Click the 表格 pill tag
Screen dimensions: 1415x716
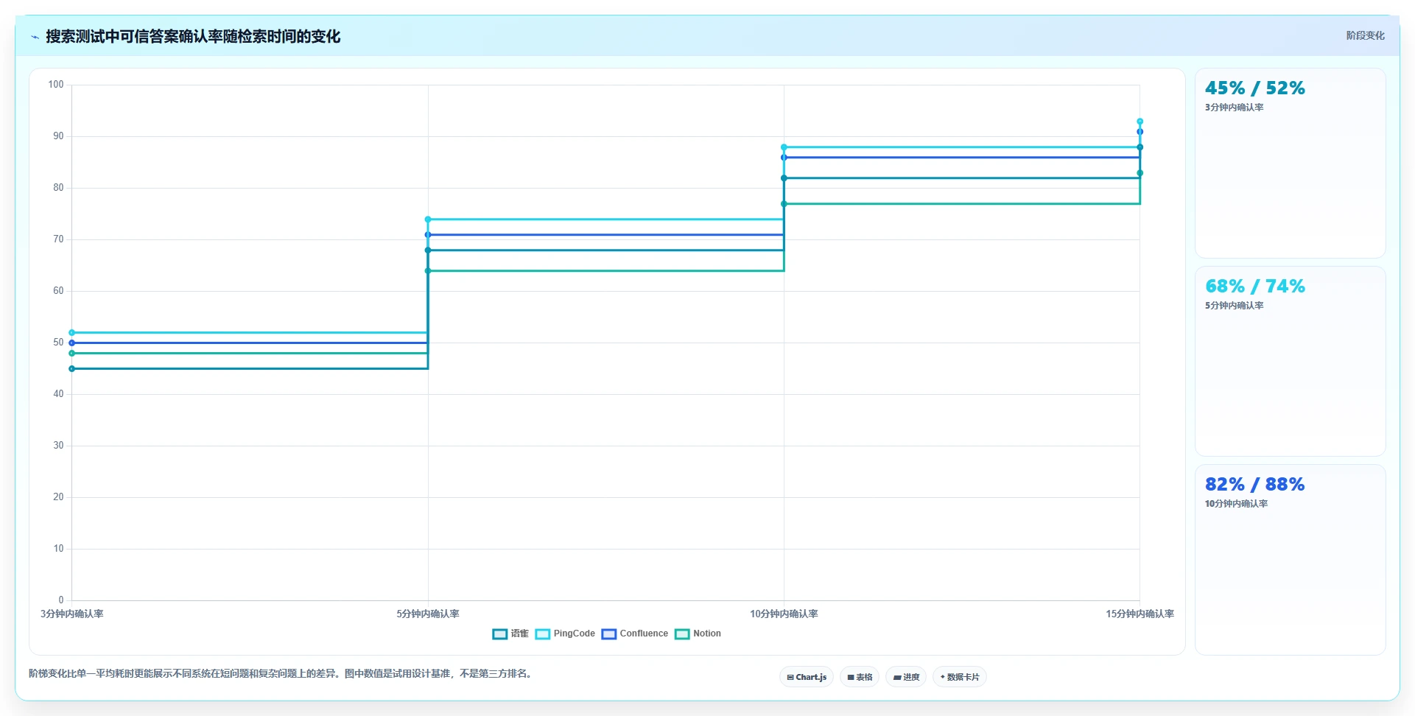click(860, 677)
